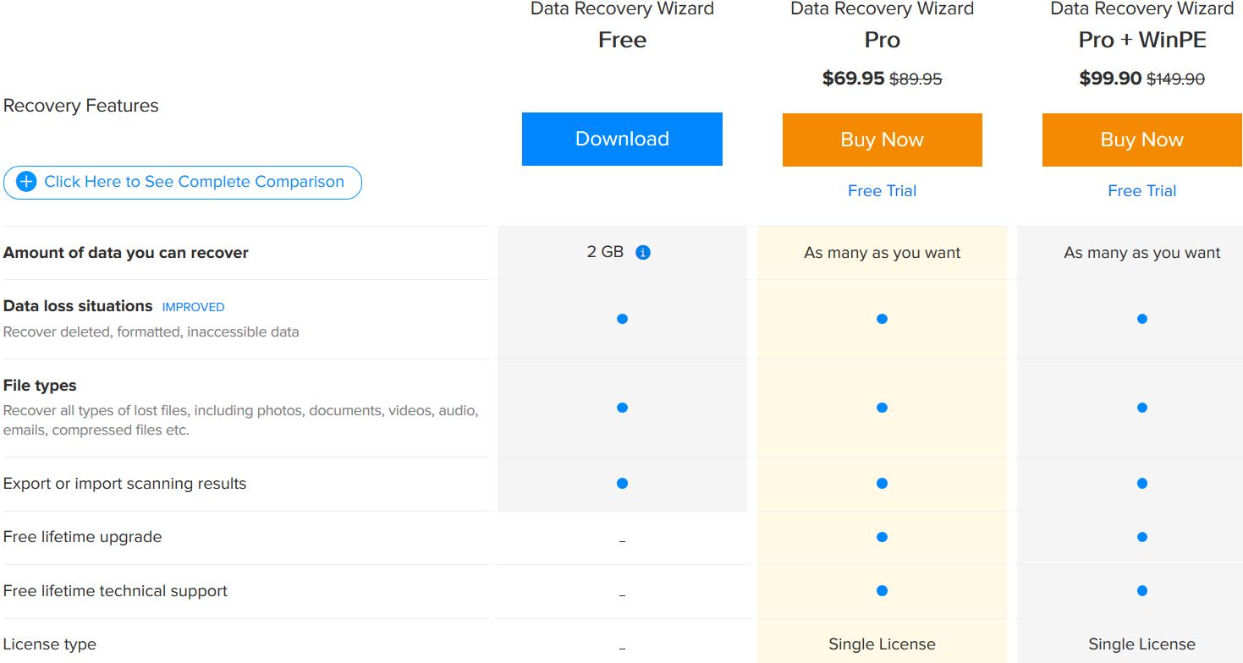Click 'Free lifetime technical support' label
Viewport: 1243px width, 663px height.
(116, 591)
